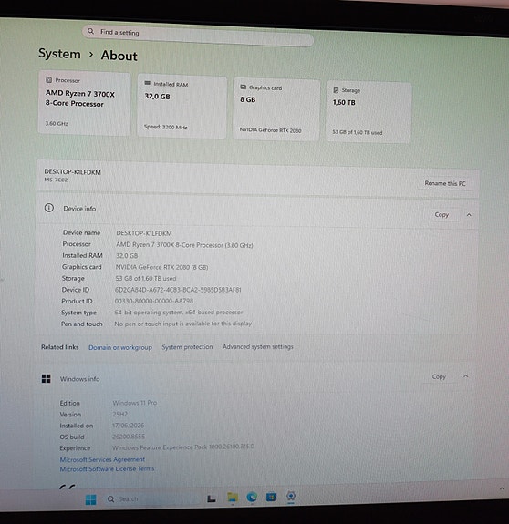Click the Find a setting search field

click(198, 36)
